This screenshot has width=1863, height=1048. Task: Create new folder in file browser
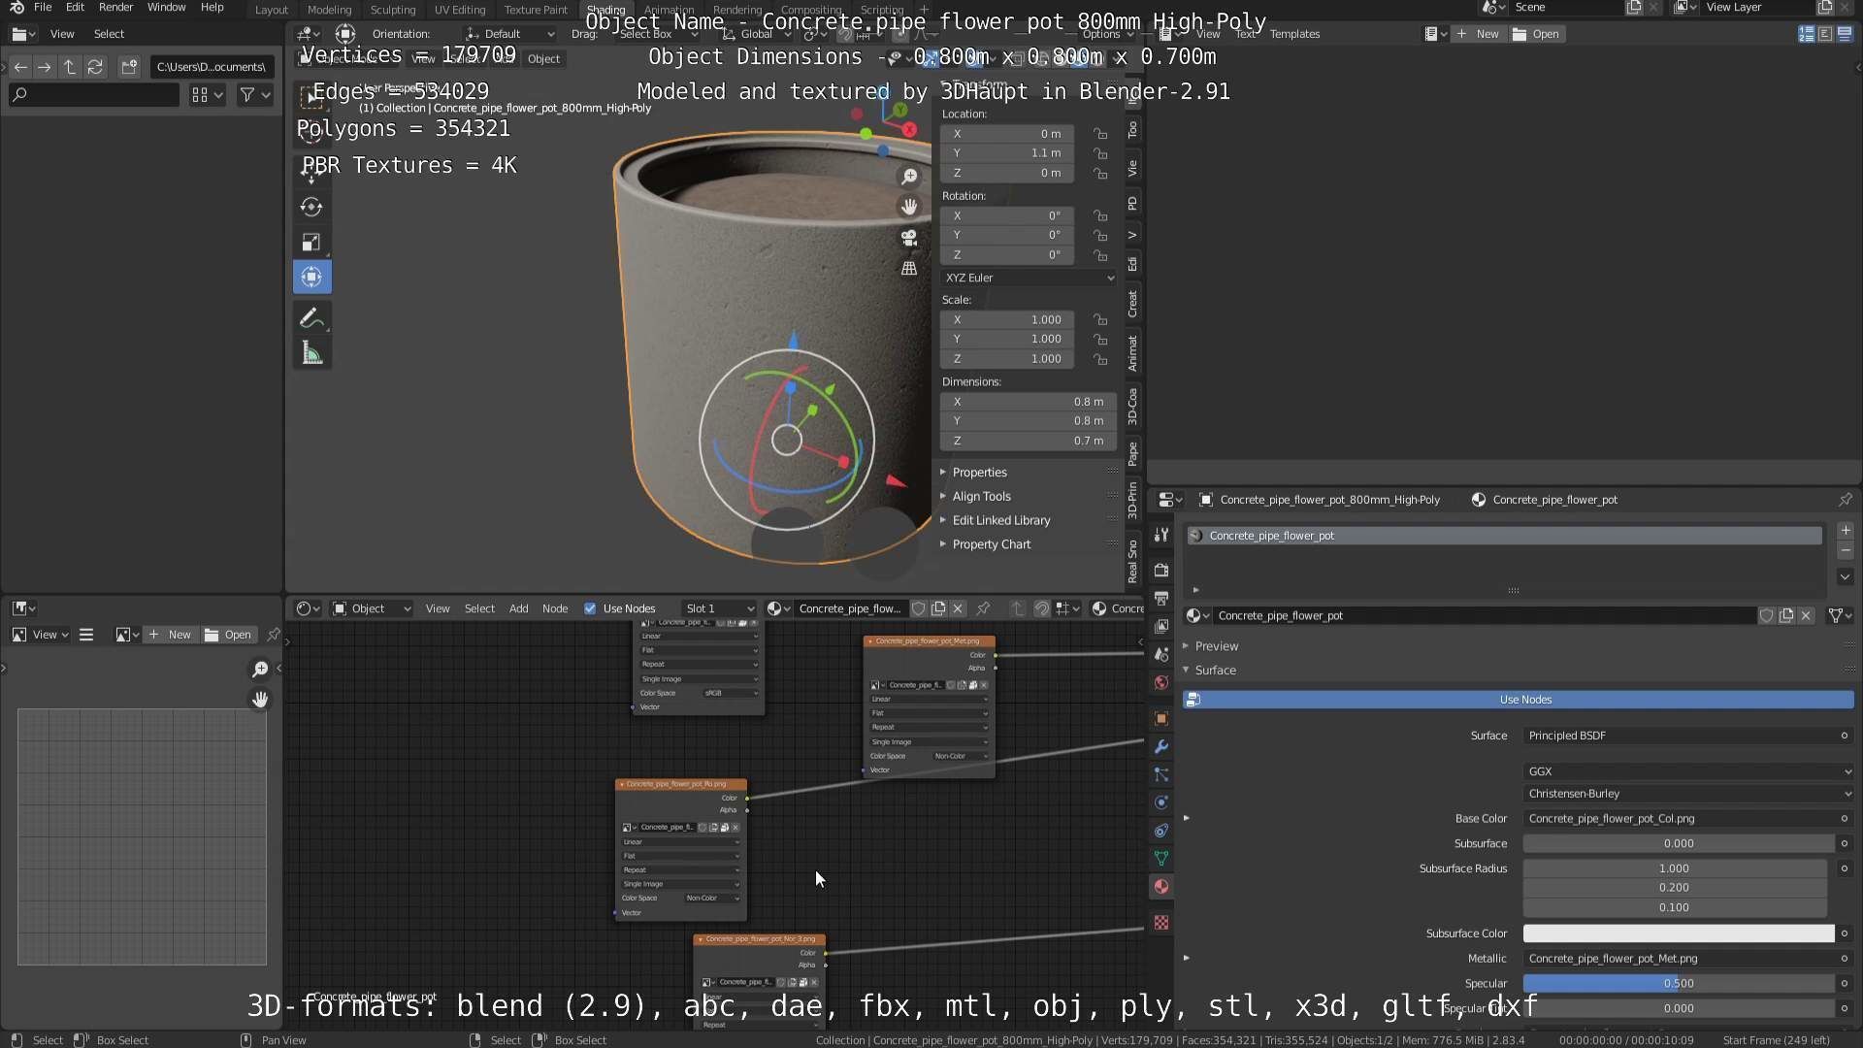(x=129, y=67)
